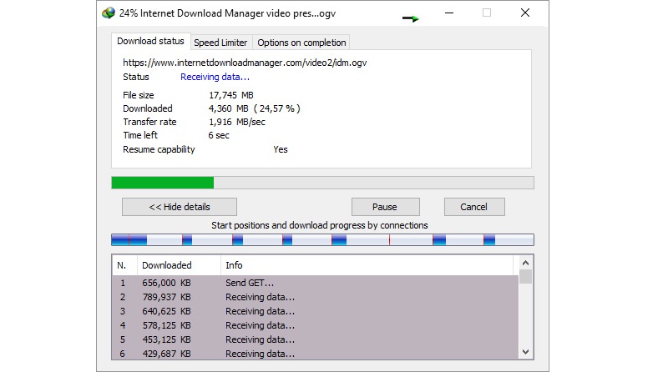Click the download URL text
The image size is (668, 372).
[x=245, y=63]
